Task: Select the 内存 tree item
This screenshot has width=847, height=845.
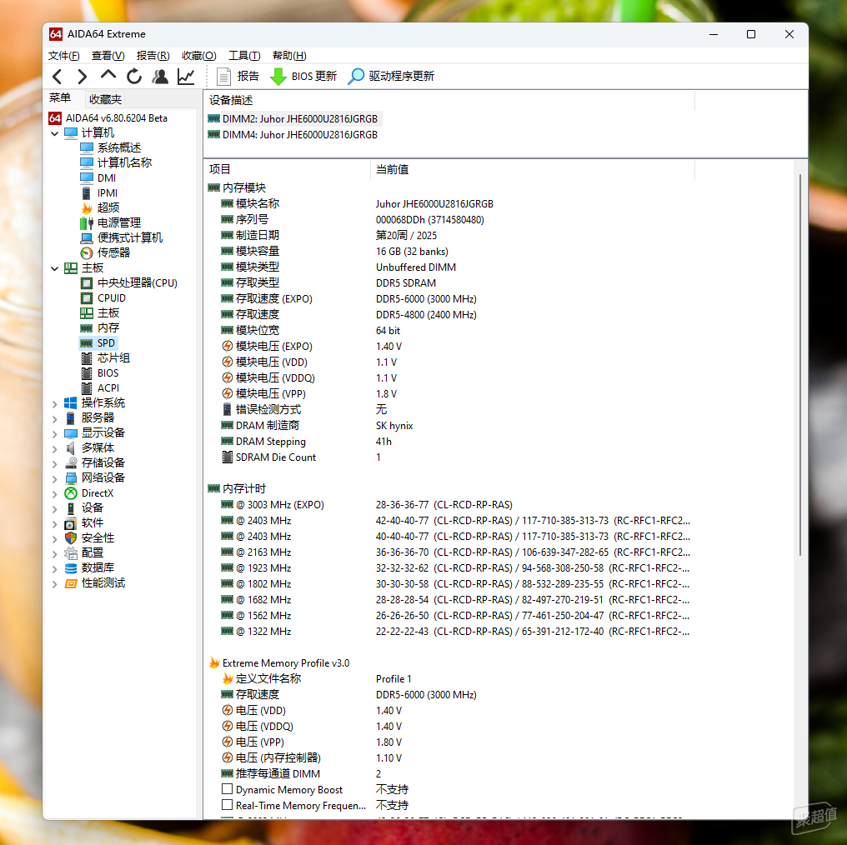Action: (x=100, y=327)
